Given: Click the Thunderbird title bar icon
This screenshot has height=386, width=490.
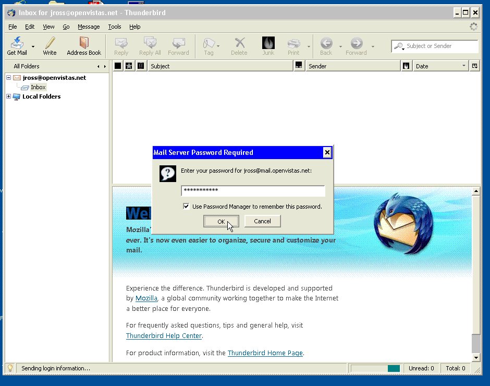Looking at the screenshot, I should click(11, 13).
